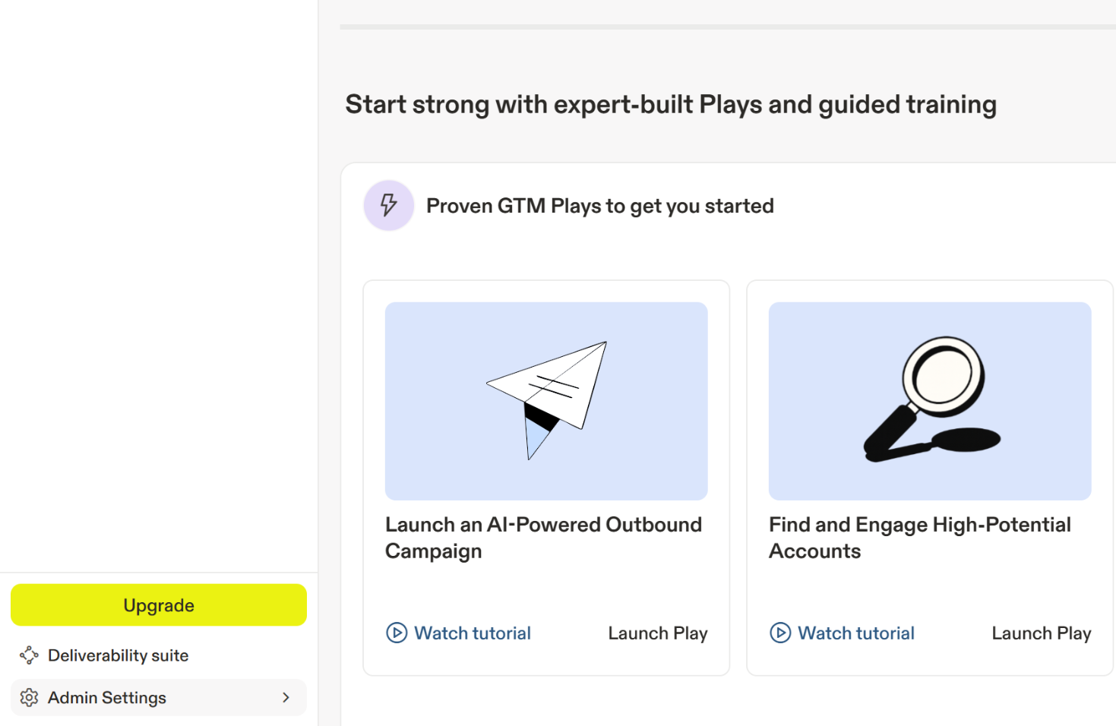Click play icon for High-Potential Accounts tutorial
This screenshot has width=1116, height=726.
(780, 633)
